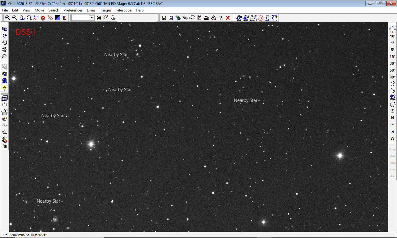The width and height of the screenshot is (397, 238).
Task: Click the stacked windows icon
Action: (x=5, y=98)
